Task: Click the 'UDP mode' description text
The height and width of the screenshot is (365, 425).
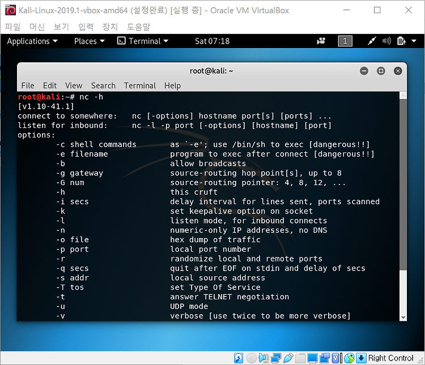Action: click(x=189, y=306)
